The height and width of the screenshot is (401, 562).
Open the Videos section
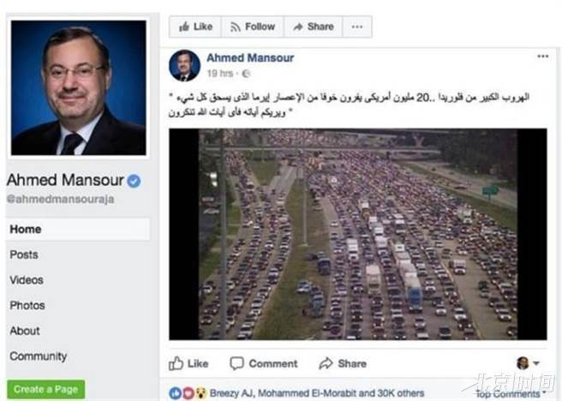click(x=27, y=280)
